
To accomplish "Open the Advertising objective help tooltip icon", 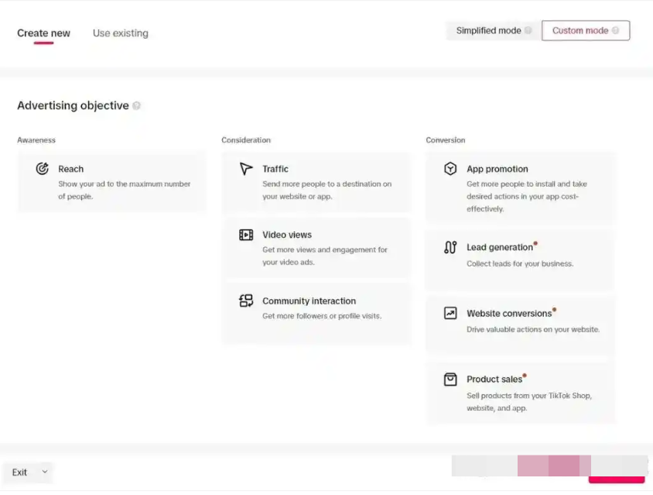I will (x=137, y=106).
